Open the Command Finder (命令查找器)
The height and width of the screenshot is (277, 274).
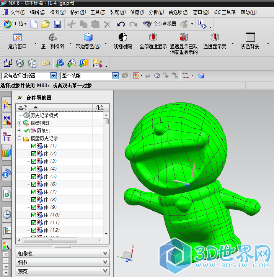[x=160, y=24]
